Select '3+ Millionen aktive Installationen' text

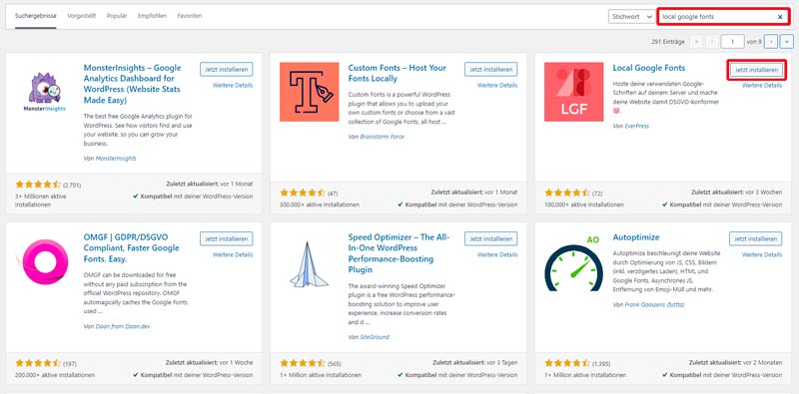click(x=41, y=200)
